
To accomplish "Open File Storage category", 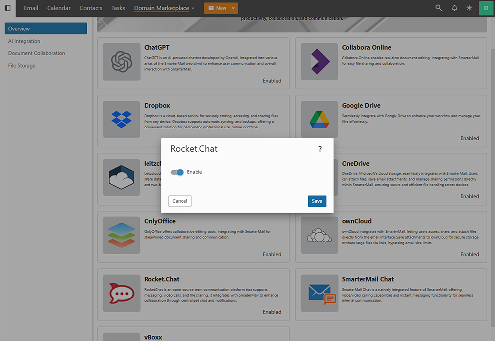I will [x=22, y=66].
